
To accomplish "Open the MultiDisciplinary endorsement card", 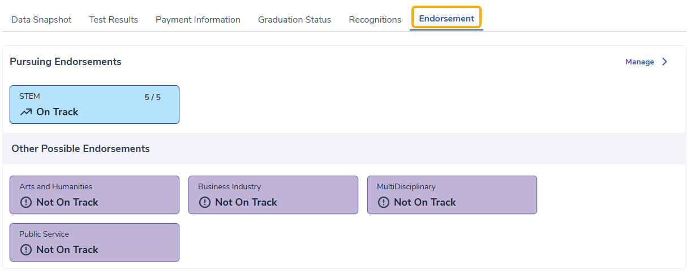I will tap(452, 195).
